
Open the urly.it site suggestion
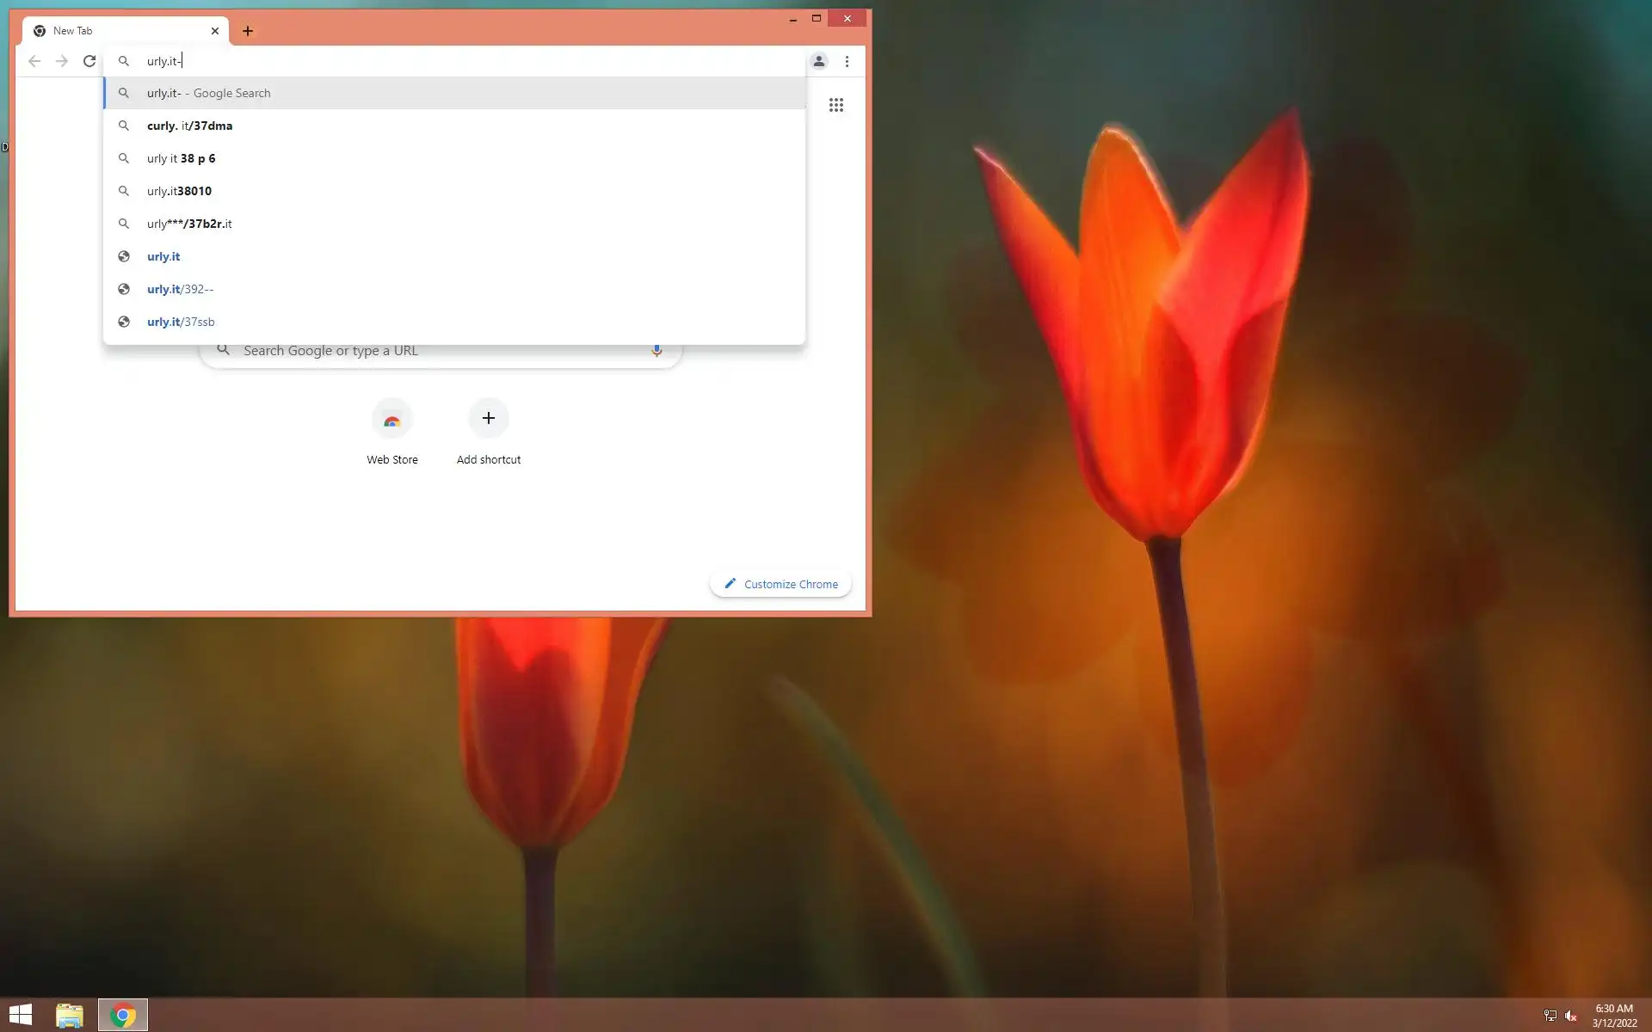163,256
